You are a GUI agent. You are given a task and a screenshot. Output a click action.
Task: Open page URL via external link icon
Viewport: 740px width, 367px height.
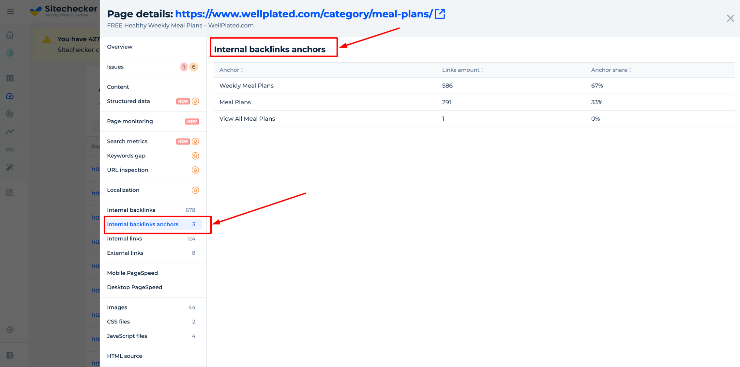pos(440,14)
